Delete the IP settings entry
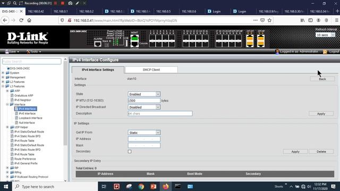The height and width of the screenshot is (191, 340). click(x=321, y=152)
